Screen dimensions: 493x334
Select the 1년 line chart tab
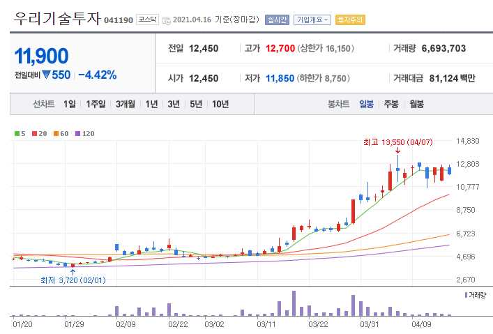pyautogui.click(x=151, y=104)
